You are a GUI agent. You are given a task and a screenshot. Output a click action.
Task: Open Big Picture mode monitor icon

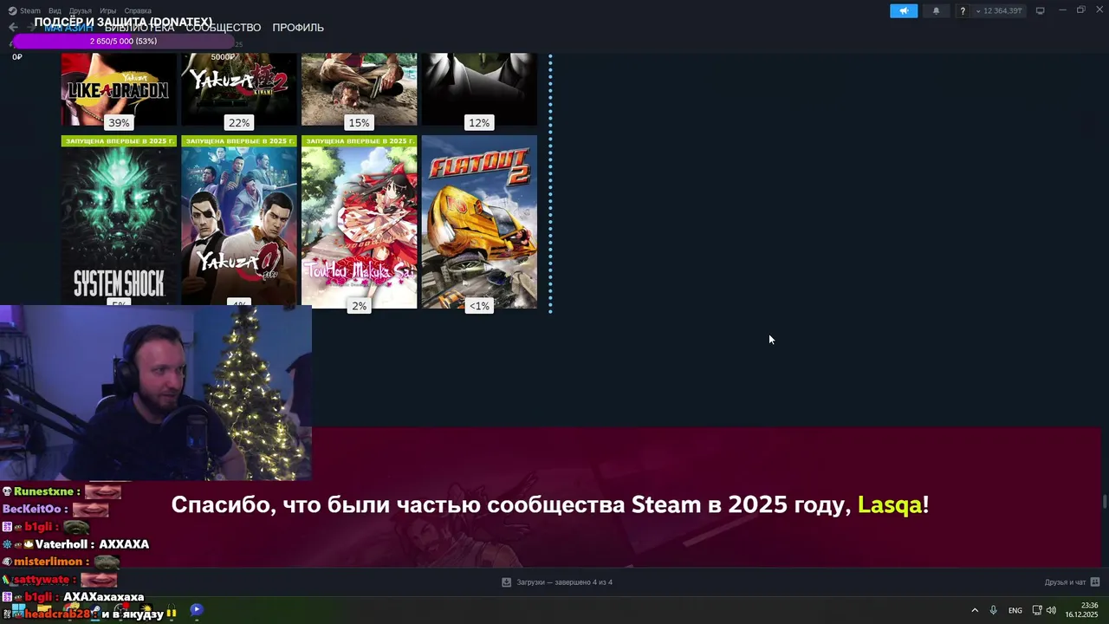[x=1040, y=10]
